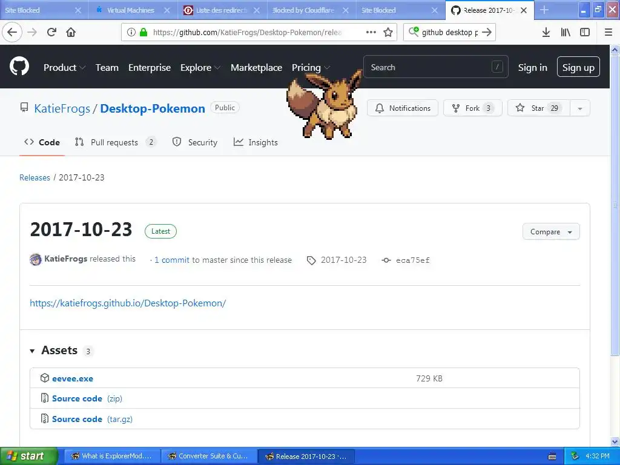This screenshot has width=620, height=465.
Task: Open the Windows start button
Action: pyautogui.click(x=28, y=457)
